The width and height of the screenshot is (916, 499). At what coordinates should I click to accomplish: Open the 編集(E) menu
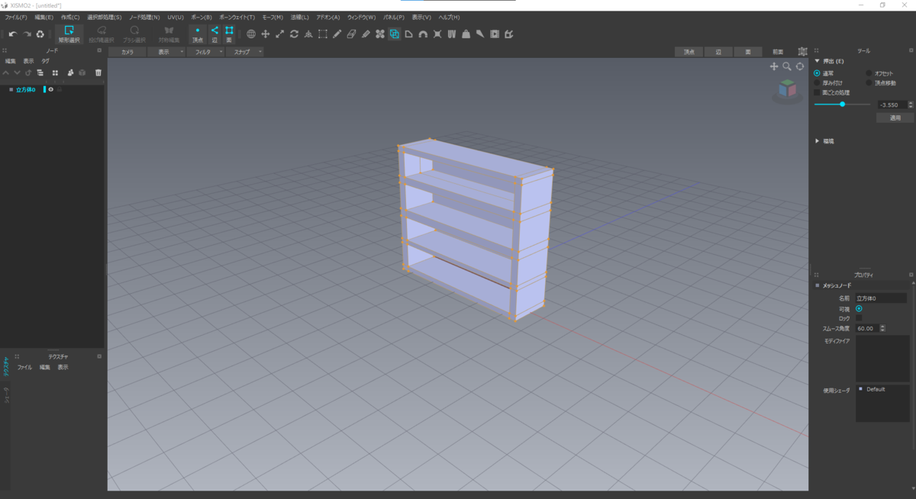click(x=44, y=17)
